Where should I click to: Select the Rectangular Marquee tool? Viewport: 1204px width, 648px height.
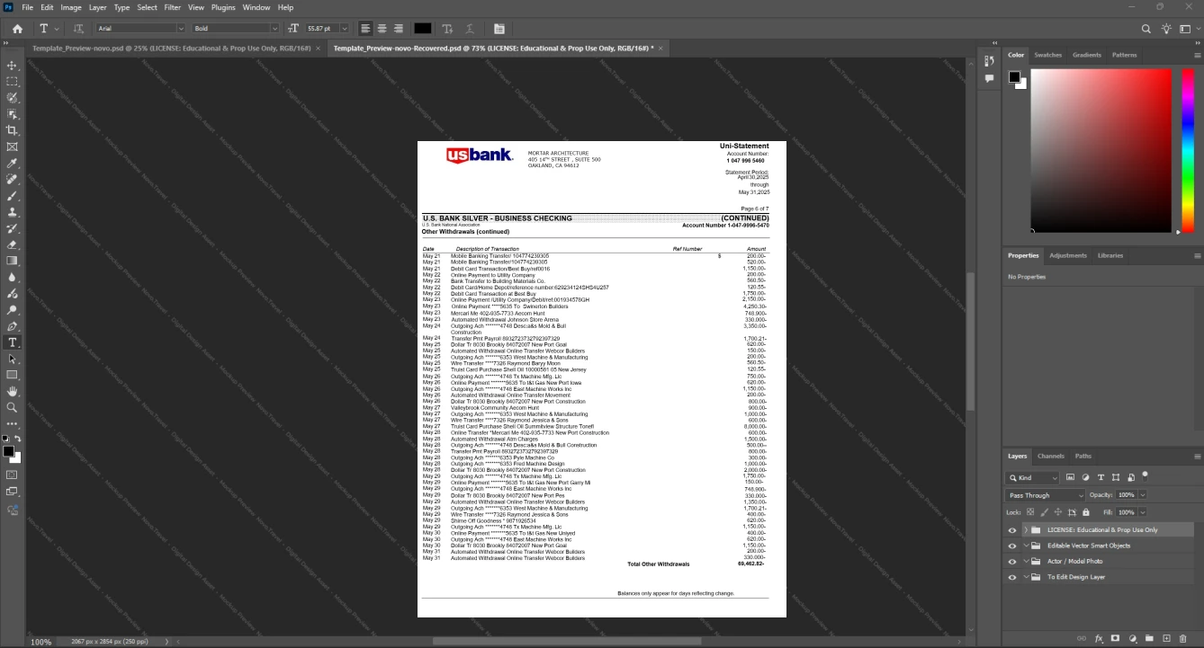(13, 82)
